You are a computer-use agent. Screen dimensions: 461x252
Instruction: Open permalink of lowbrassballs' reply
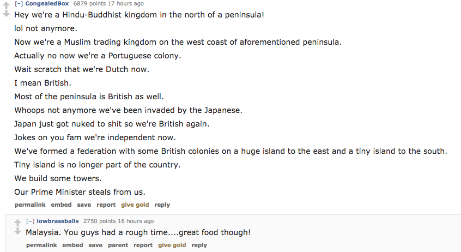point(41,245)
